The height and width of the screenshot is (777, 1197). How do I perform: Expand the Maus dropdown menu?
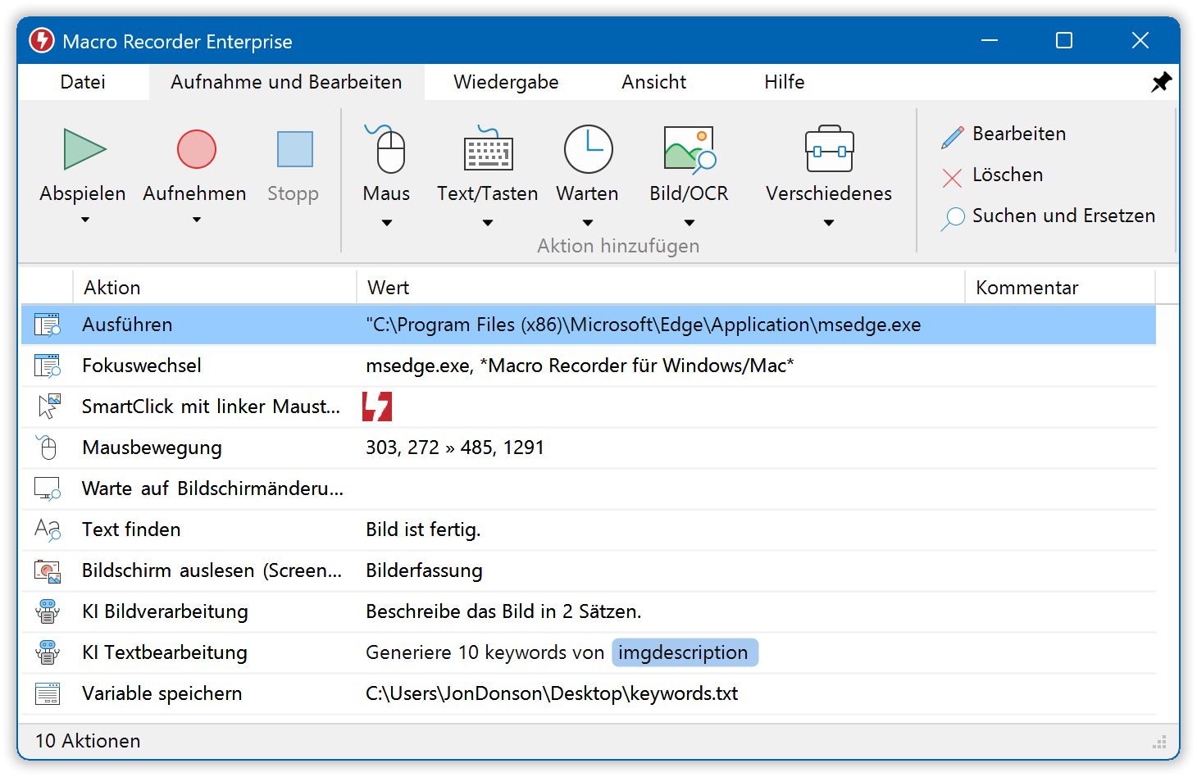click(x=385, y=221)
